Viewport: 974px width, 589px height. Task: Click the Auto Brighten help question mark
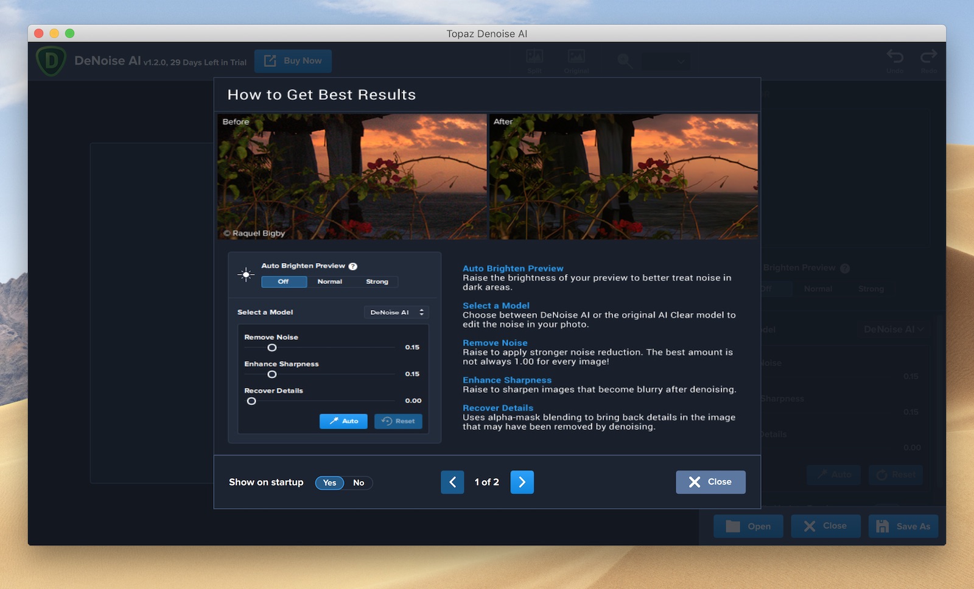coord(353,266)
